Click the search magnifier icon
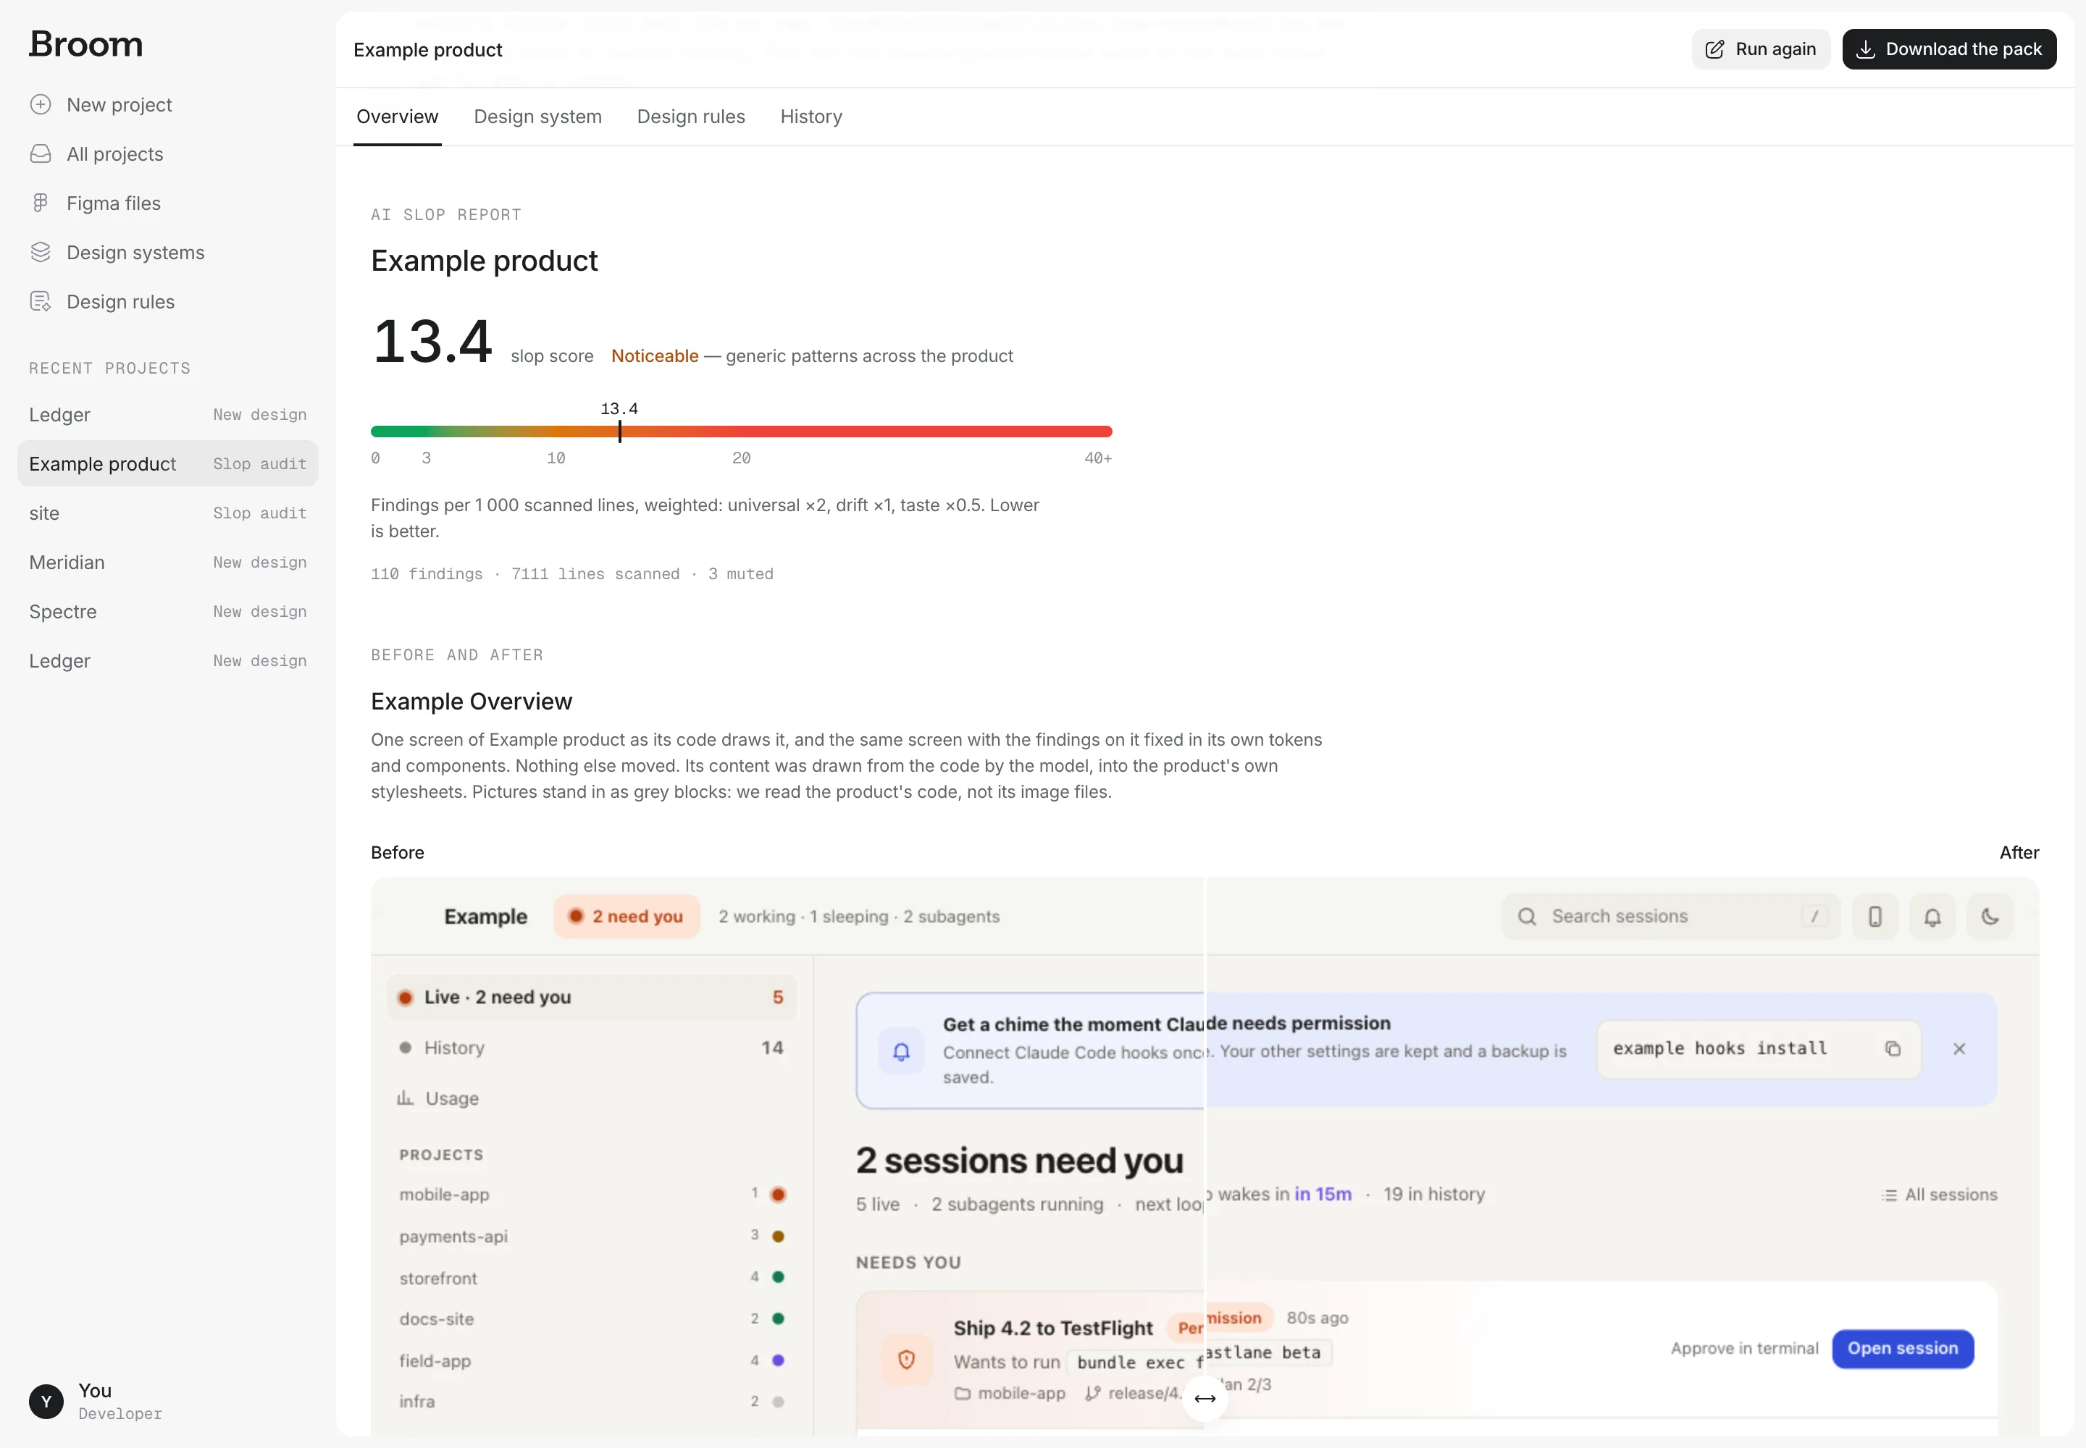The height and width of the screenshot is (1448, 2086). click(1528, 917)
